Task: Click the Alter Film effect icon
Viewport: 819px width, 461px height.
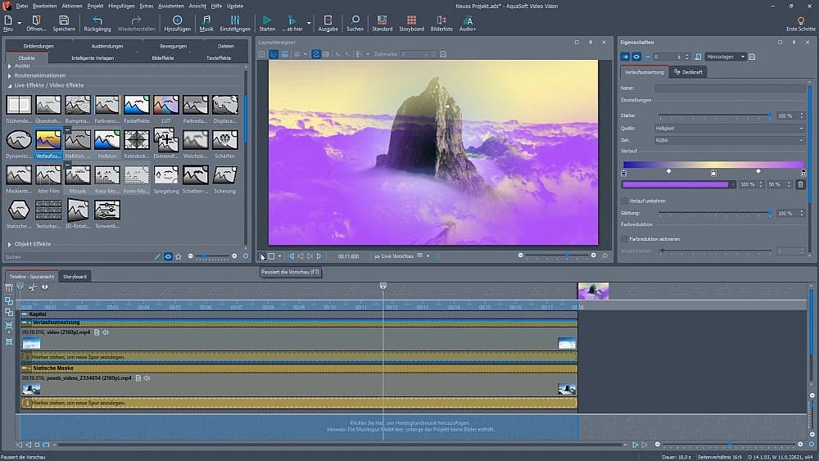Action: [48, 175]
